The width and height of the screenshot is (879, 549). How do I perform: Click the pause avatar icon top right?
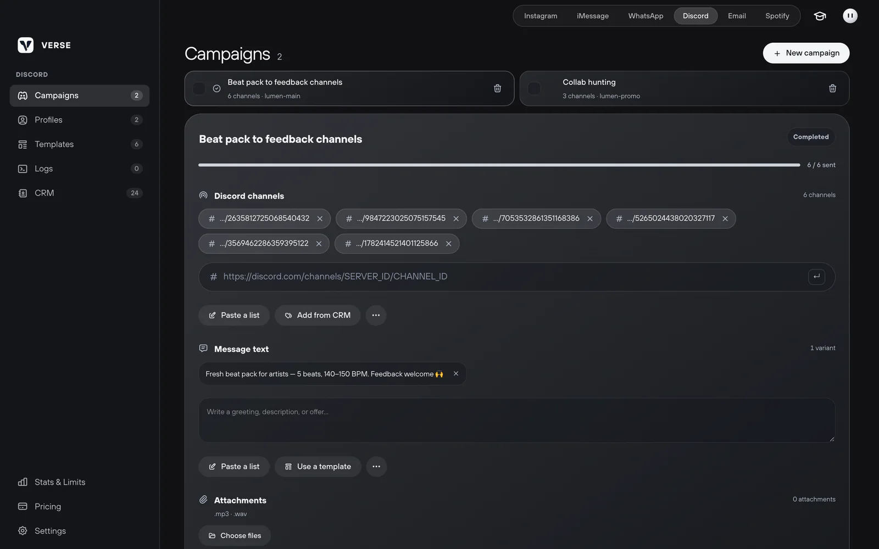(x=850, y=16)
